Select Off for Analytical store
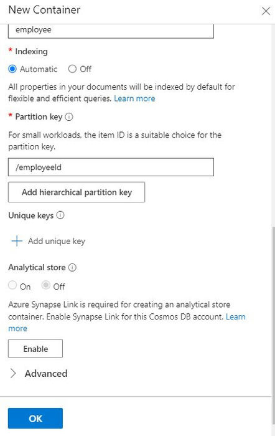Viewport: 275px width, 436px height. 46,285
